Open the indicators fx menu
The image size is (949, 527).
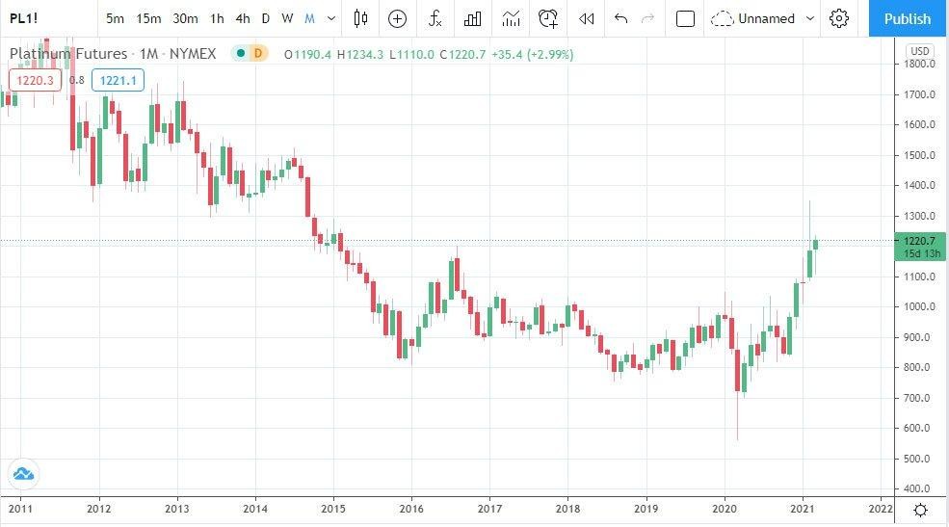click(435, 18)
